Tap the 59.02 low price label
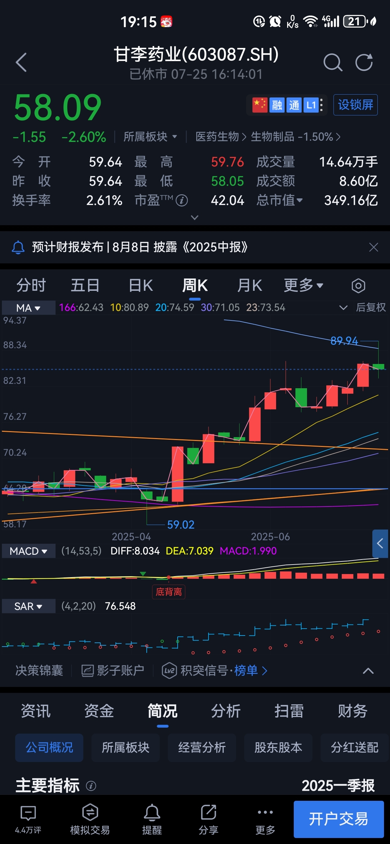This screenshot has height=844, width=390. point(181,525)
